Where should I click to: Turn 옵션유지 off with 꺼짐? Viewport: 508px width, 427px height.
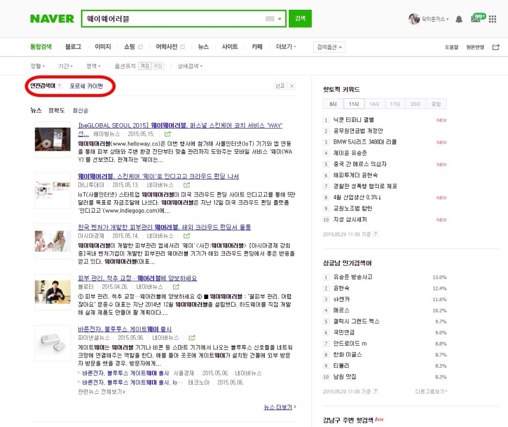[144, 66]
